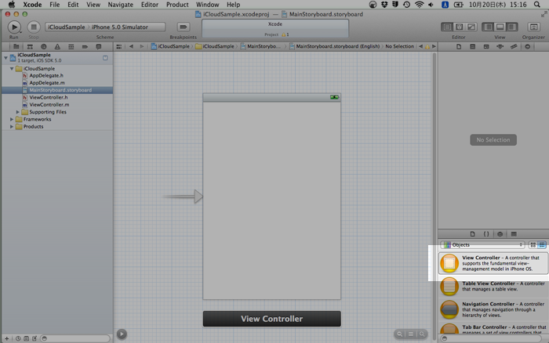Open the Navigate menu
Viewport: 549px width, 343px height.
121,5
